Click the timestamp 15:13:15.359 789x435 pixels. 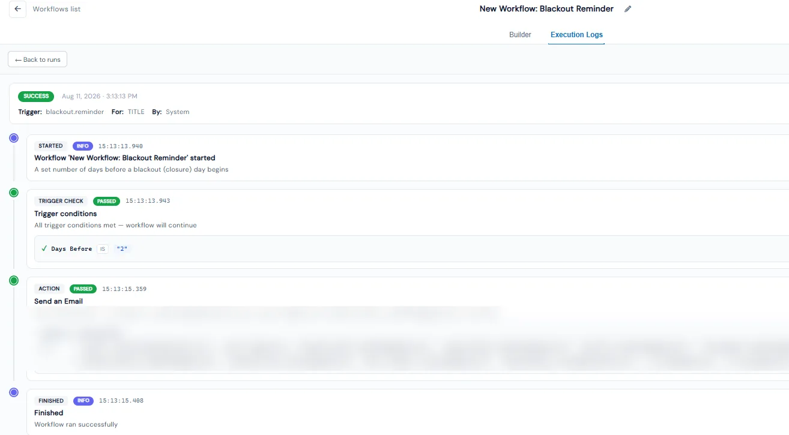pyautogui.click(x=124, y=289)
